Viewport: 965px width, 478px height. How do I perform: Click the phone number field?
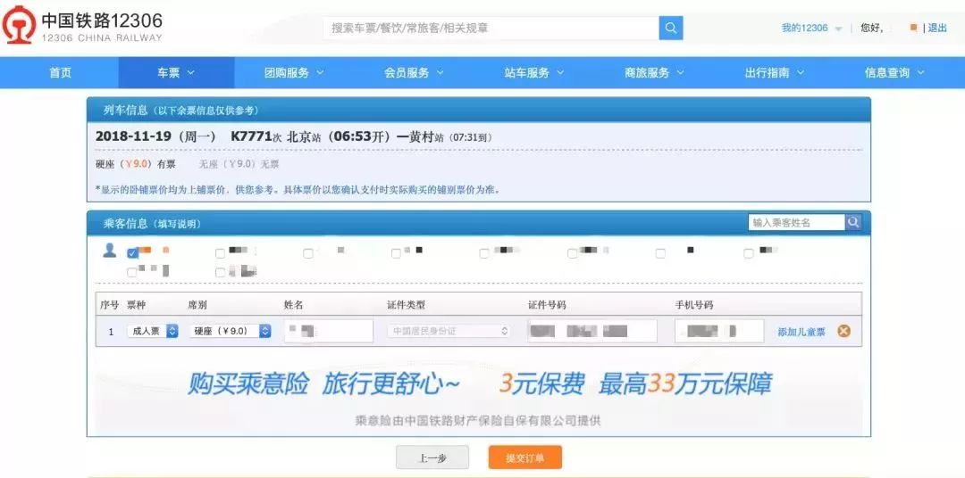pos(718,331)
